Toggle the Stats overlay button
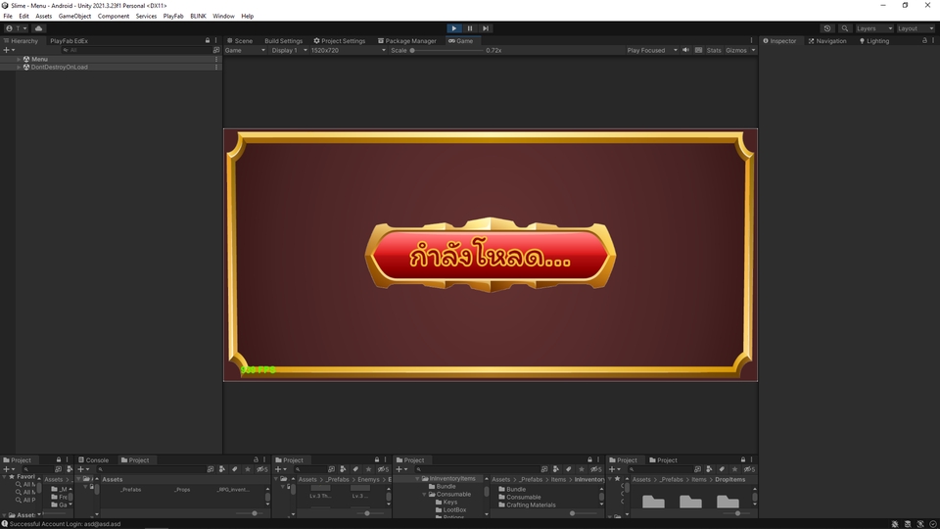This screenshot has width=940, height=529. (x=714, y=50)
